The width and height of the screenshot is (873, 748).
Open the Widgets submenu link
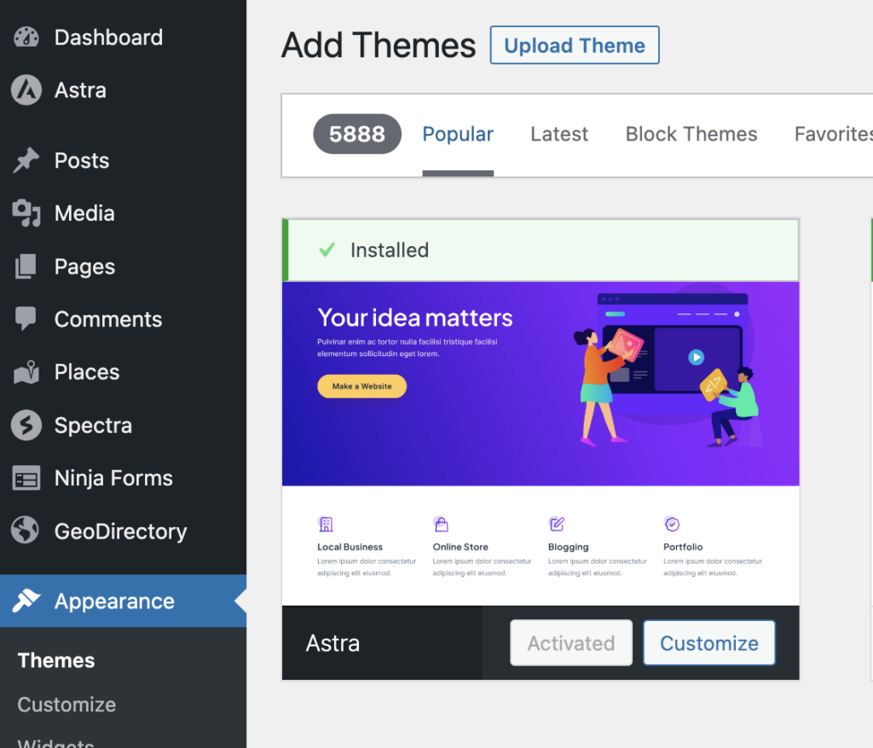tap(56, 741)
